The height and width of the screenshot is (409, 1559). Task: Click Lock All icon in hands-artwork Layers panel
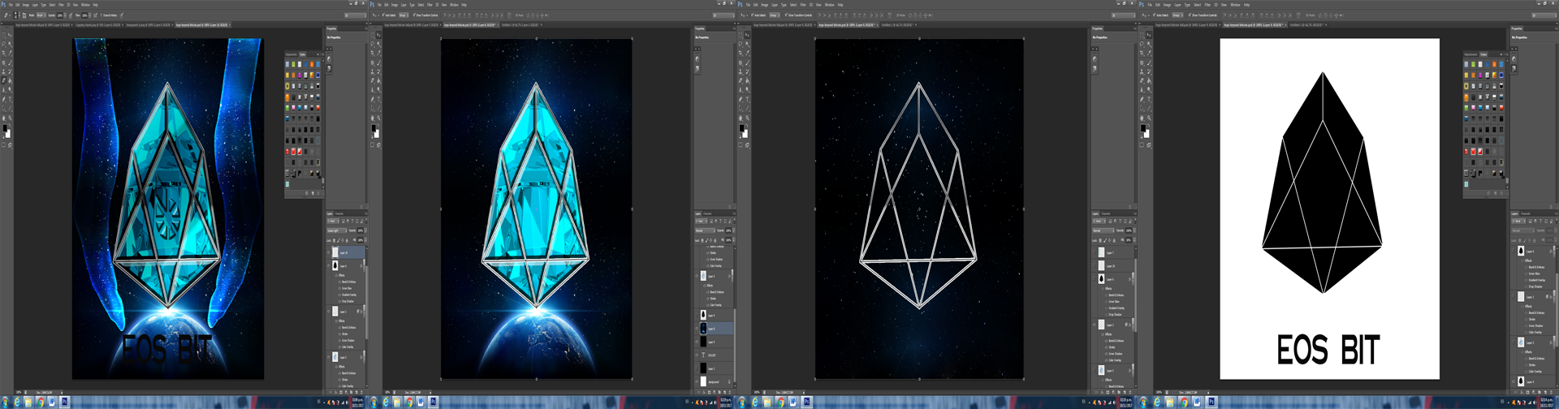tap(346, 240)
